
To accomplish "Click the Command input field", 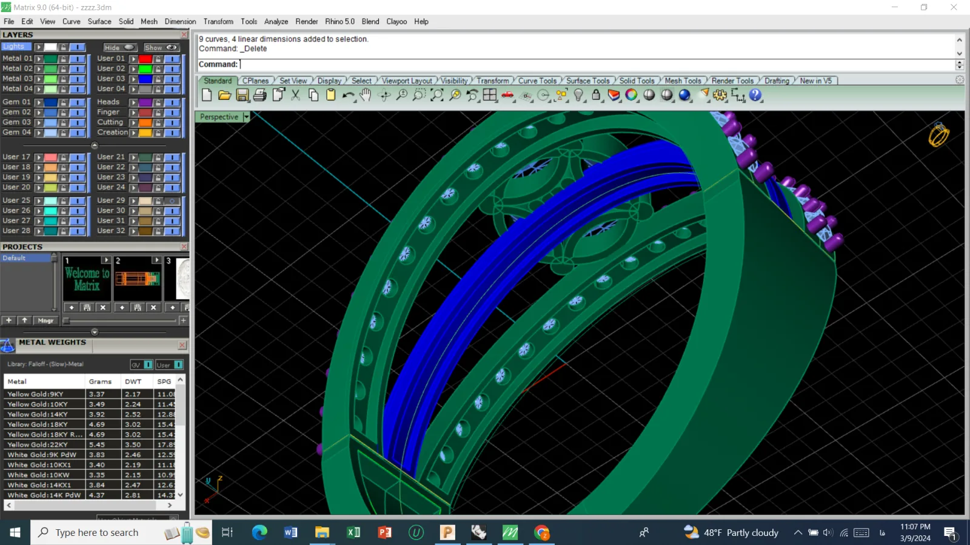I will (597, 64).
